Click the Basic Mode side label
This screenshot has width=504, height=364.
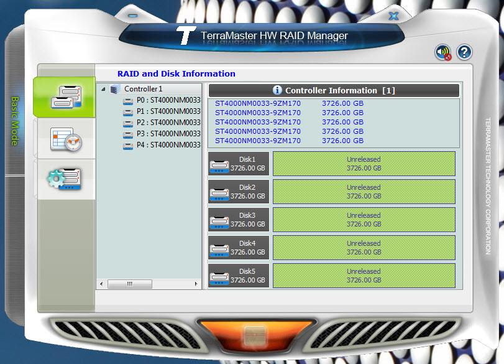(15, 121)
